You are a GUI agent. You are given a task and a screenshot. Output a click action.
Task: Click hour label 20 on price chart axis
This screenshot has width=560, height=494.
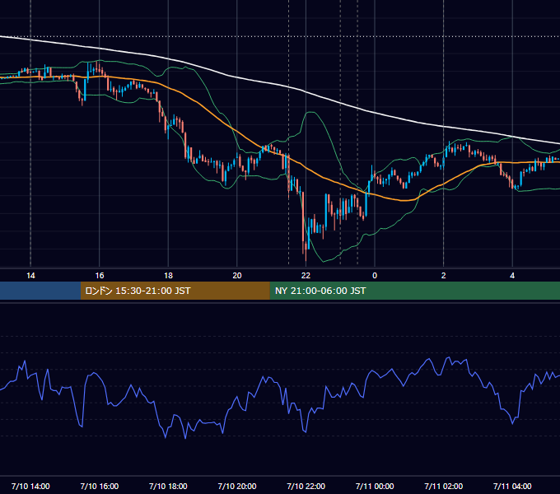click(x=237, y=276)
